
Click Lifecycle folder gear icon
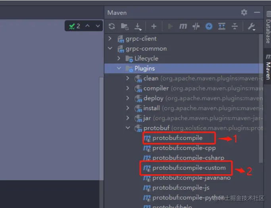click(129, 59)
